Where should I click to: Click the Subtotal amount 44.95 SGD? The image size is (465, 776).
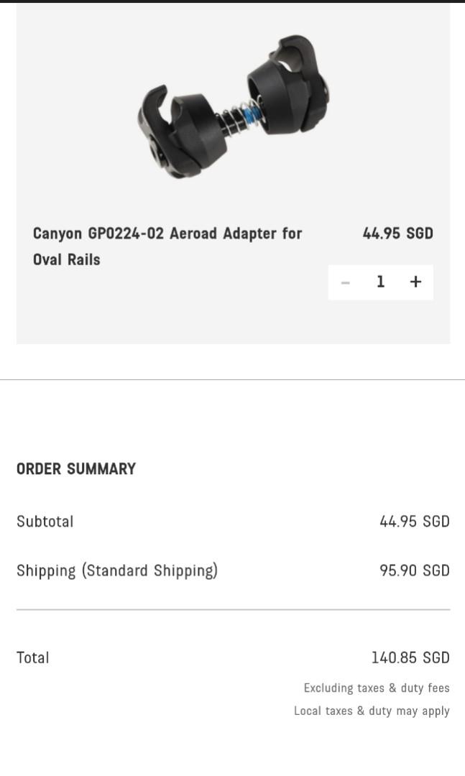pos(414,521)
